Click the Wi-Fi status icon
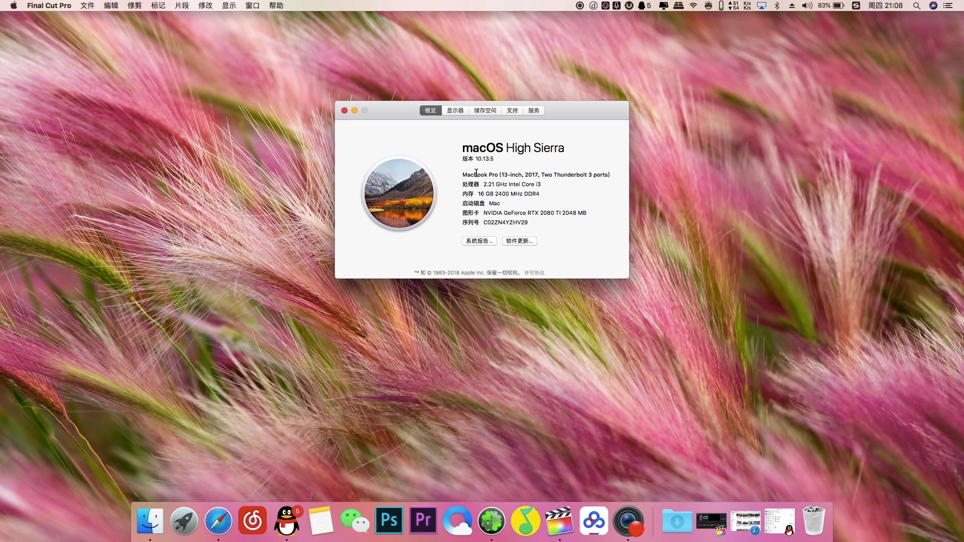The width and height of the screenshot is (964, 542). (693, 6)
